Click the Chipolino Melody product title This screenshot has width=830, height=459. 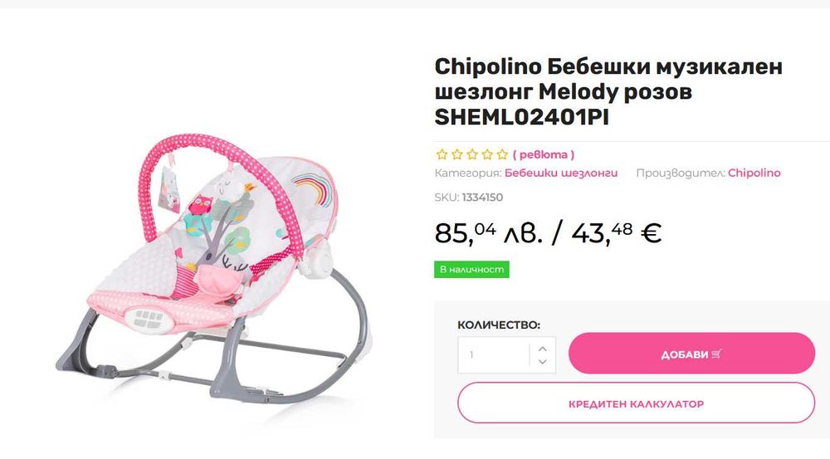[608, 91]
